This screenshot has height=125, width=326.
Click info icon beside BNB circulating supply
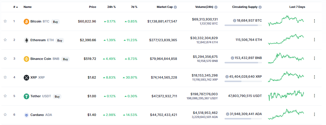(x=232, y=58)
